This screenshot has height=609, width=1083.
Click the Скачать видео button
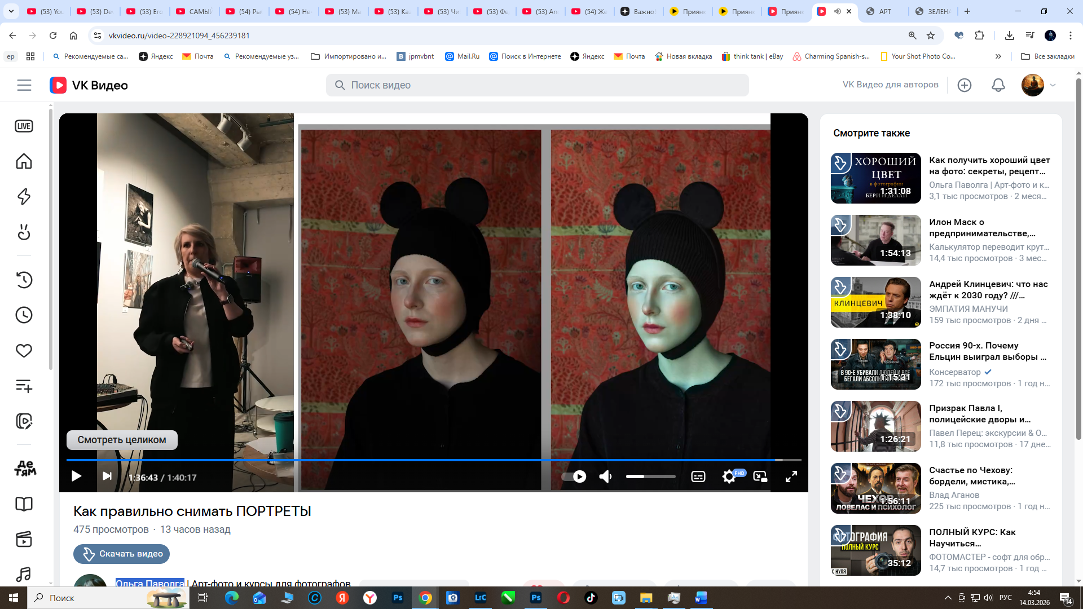click(121, 554)
